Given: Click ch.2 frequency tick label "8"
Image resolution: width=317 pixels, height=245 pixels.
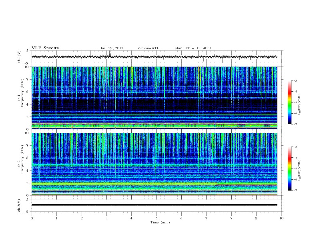Looking at the screenshot, I should (28, 146).
